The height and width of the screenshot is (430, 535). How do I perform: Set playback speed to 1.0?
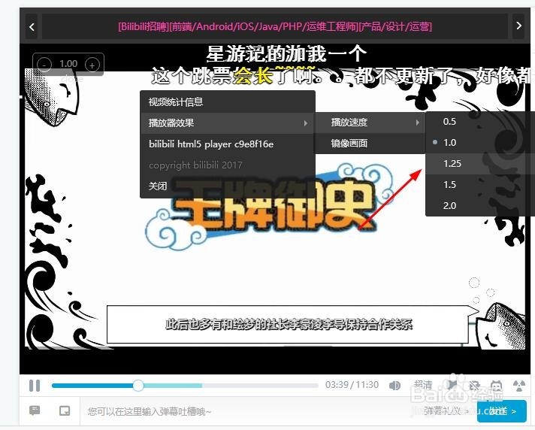(x=479, y=143)
